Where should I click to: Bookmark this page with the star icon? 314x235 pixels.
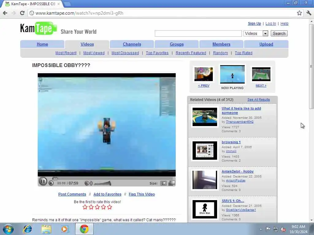tap(299, 13)
